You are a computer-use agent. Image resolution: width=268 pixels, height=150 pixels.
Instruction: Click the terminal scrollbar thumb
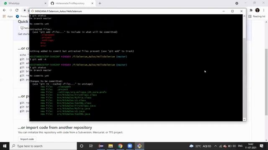(x=244, y=77)
